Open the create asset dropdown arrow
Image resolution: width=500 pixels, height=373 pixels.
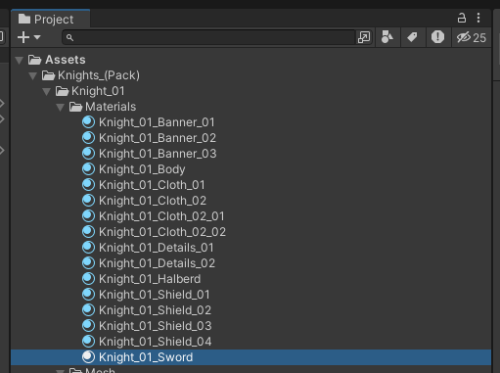click(x=37, y=37)
